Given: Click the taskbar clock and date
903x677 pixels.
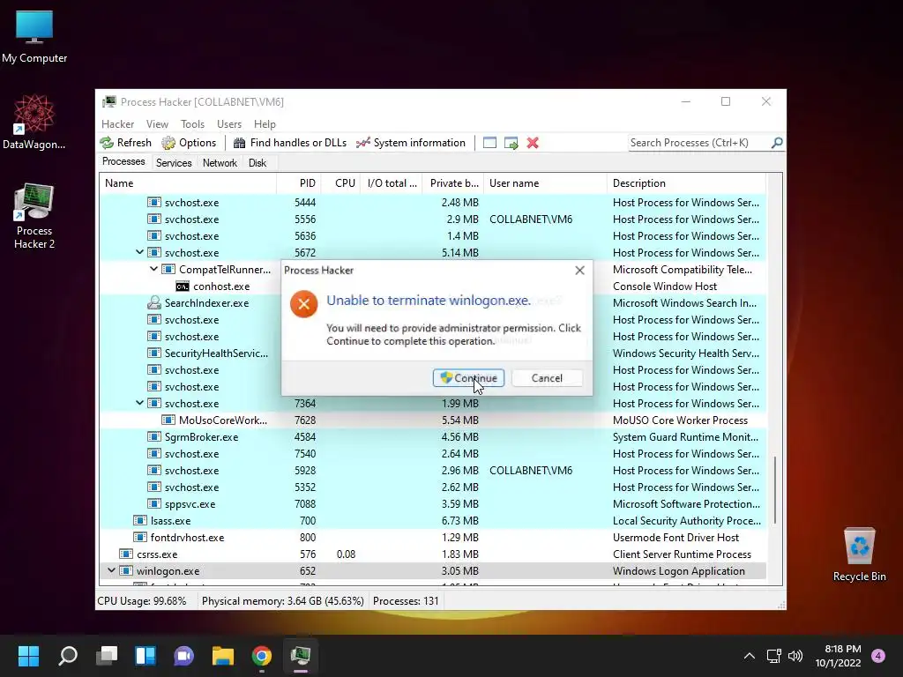Looking at the screenshot, I should pyautogui.click(x=839, y=656).
